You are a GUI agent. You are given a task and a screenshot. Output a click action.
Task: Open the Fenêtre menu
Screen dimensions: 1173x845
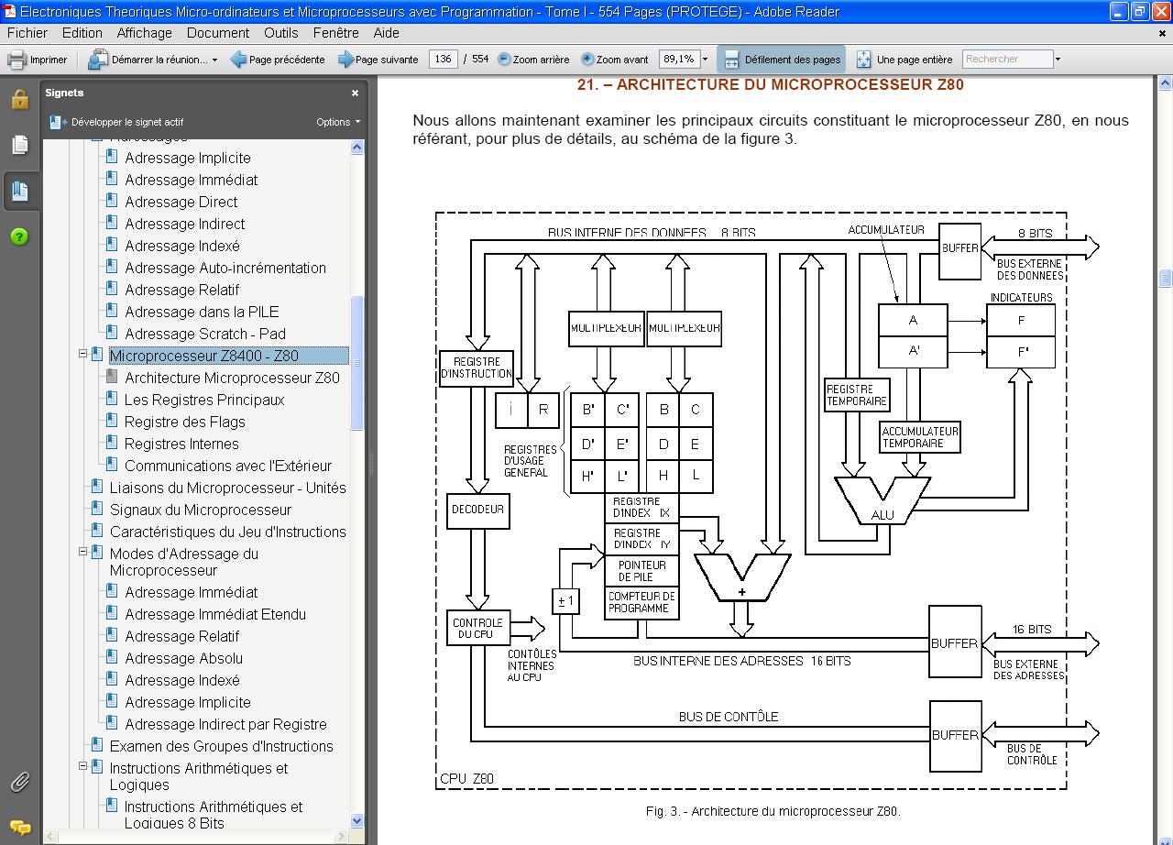click(336, 32)
